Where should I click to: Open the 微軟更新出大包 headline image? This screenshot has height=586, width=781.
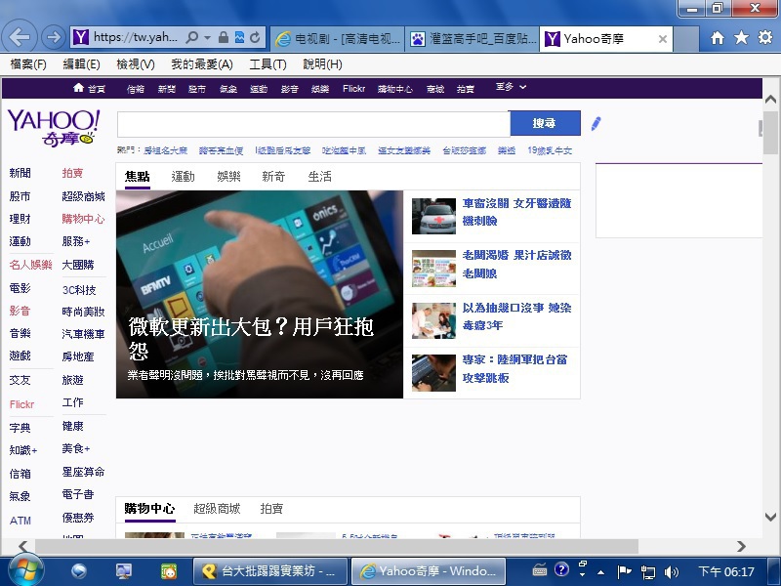260,294
